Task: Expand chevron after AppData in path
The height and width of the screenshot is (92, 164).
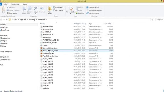Action: pyautogui.click(x=27, y=20)
